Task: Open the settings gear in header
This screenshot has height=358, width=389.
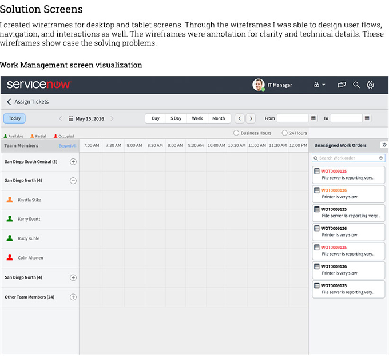Action: (x=370, y=85)
